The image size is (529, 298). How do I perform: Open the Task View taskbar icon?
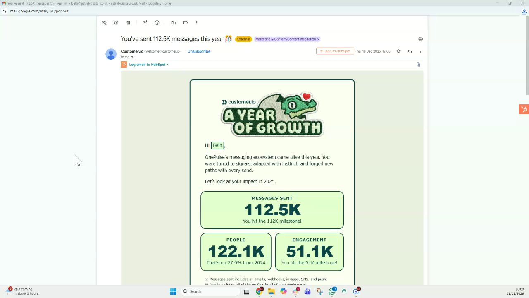coord(246,291)
